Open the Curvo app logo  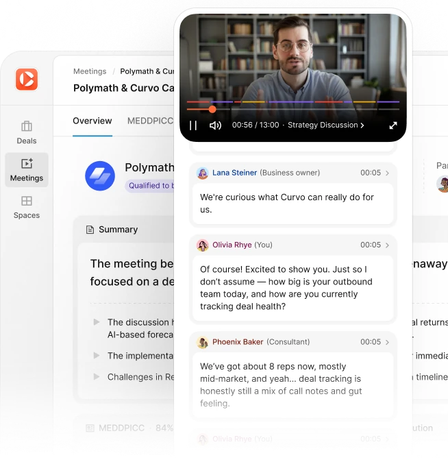tap(27, 80)
